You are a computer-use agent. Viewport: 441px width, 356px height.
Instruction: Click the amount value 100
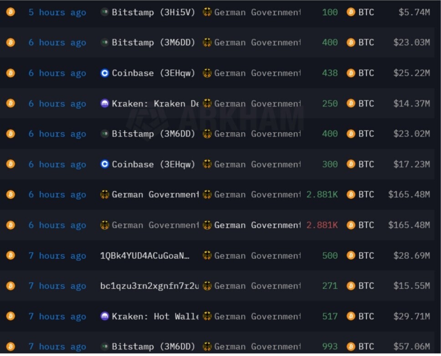pos(330,12)
